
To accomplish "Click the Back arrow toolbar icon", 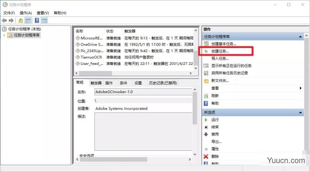I will point(4,20).
